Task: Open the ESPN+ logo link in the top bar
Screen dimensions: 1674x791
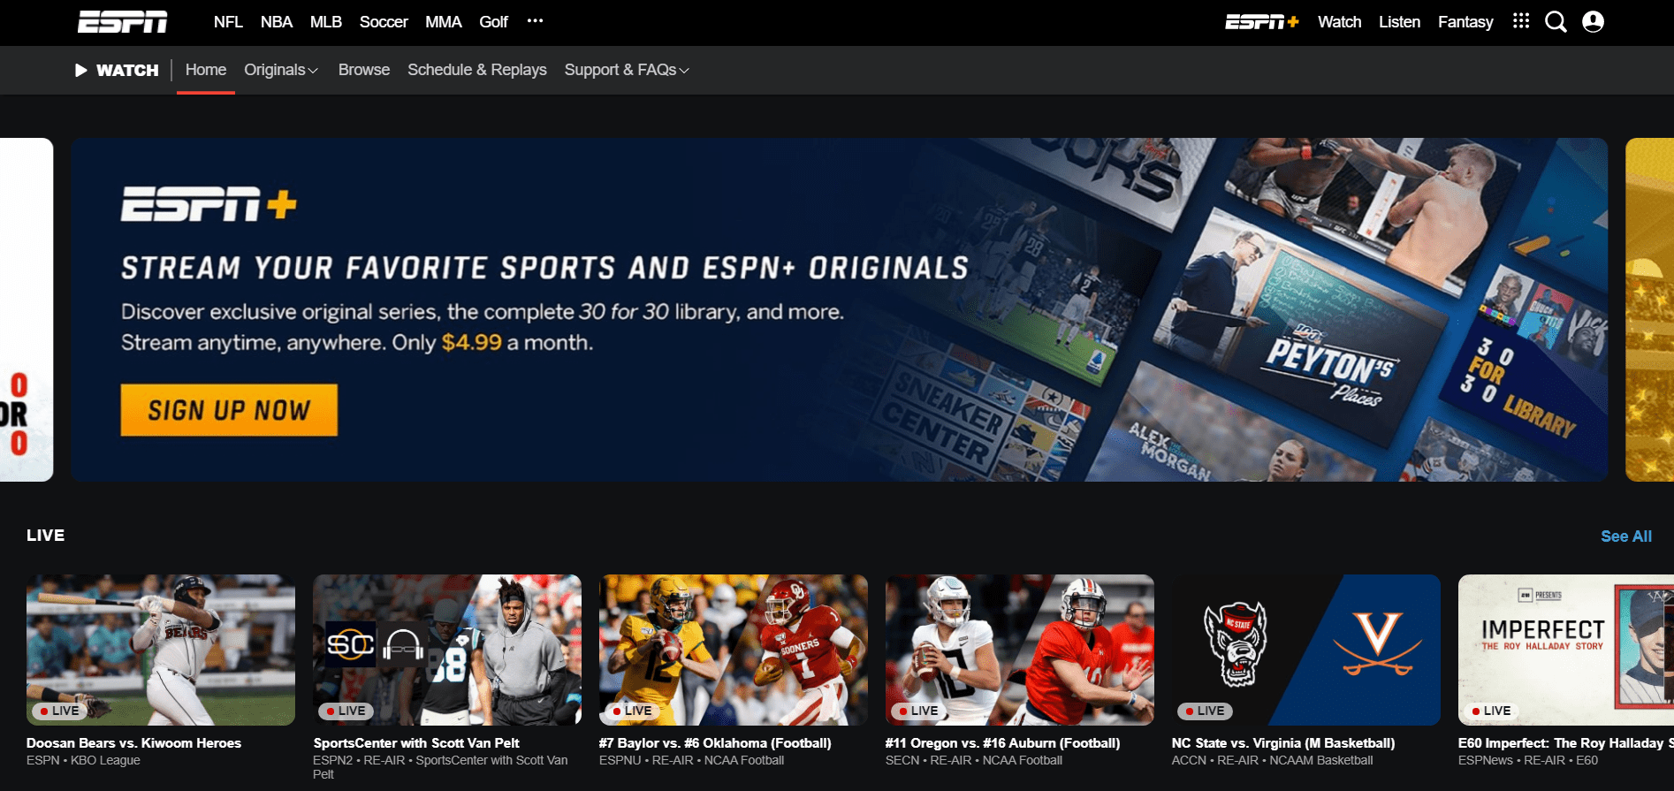Action: (x=1261, y=22)
